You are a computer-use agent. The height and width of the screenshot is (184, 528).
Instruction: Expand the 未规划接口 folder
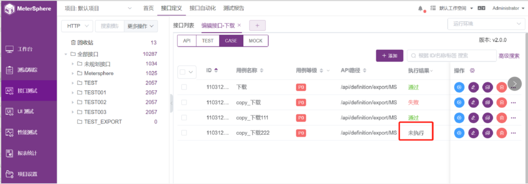click(x=73, y=64)
